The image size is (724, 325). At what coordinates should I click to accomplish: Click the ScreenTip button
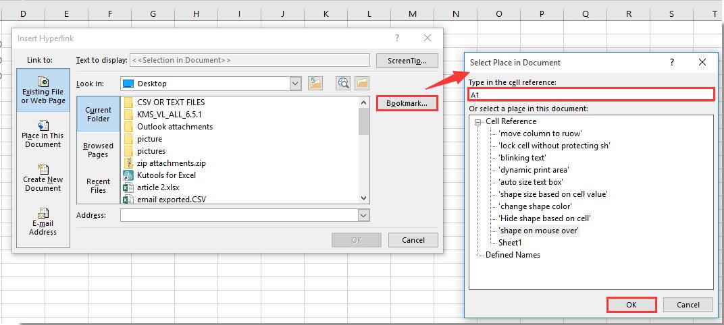point(407,61)
